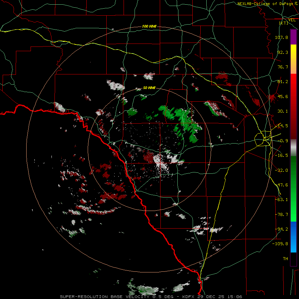
Task: Click the -47.6 value on velocity scale
Action: coord(281,185)
